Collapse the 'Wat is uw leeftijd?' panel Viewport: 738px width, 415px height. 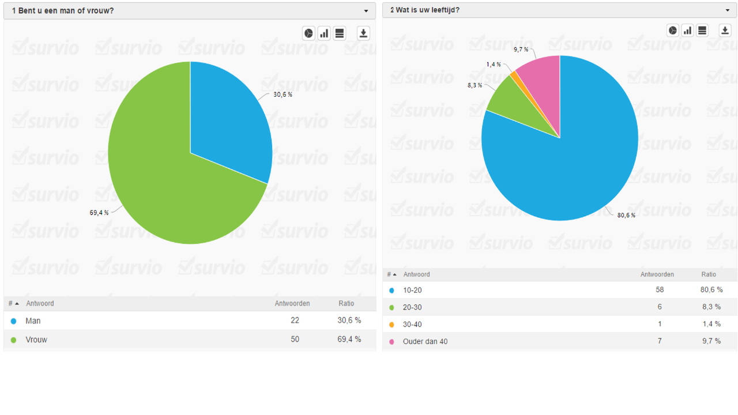point(728,10)
